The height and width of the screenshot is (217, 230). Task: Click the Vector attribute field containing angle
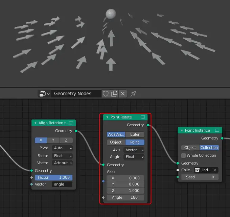click(x=62, y=184)
